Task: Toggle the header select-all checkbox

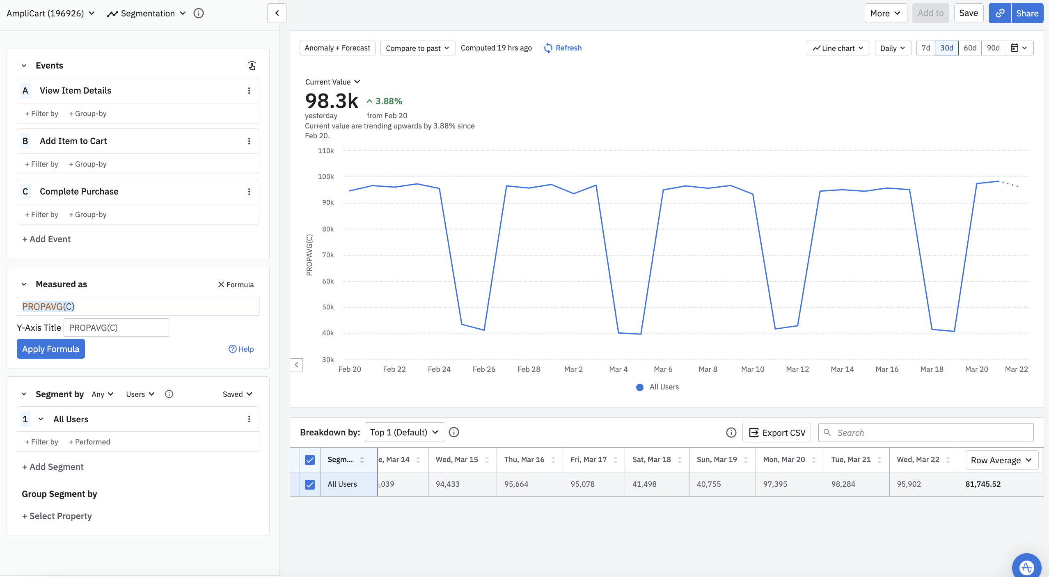Action: point(310,460)
